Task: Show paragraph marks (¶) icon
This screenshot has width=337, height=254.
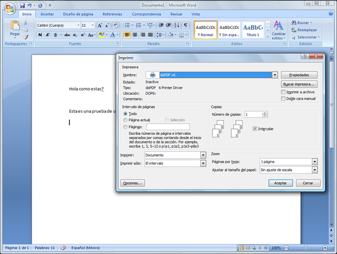Action: (x=185, y=25)
